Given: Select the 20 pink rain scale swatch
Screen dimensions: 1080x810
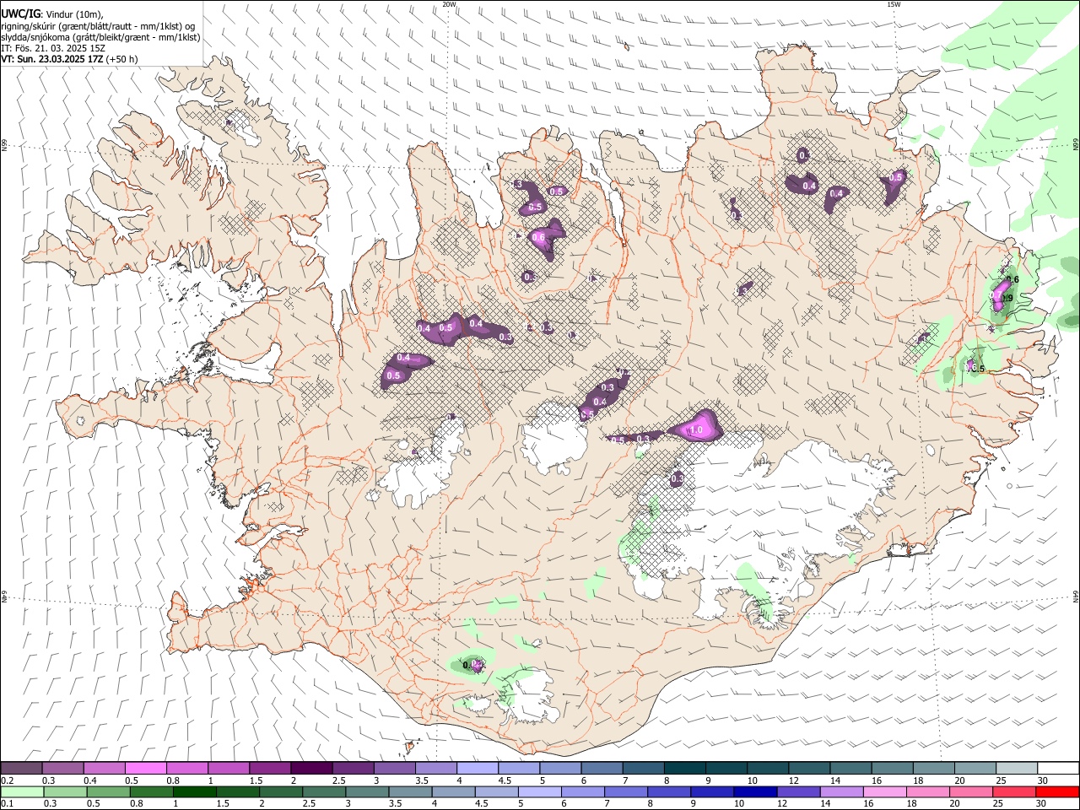Looking at the screenshot, I should pyautogui.click(x=971, y=792).
